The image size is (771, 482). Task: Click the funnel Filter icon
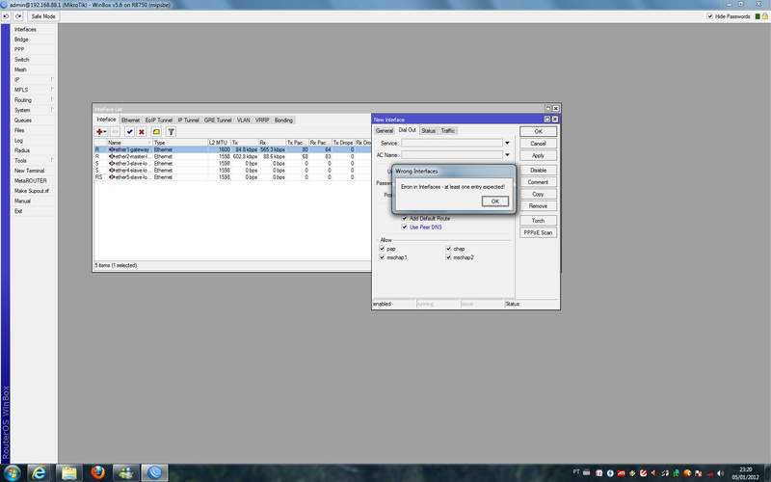[x=172, y=132]
